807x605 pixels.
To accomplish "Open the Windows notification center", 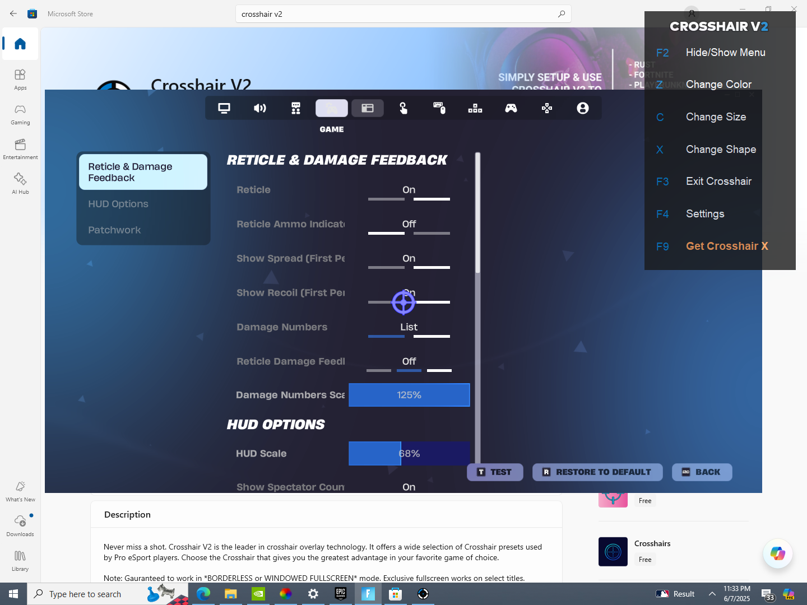I will pyautogui.click(x=768, y=594).
